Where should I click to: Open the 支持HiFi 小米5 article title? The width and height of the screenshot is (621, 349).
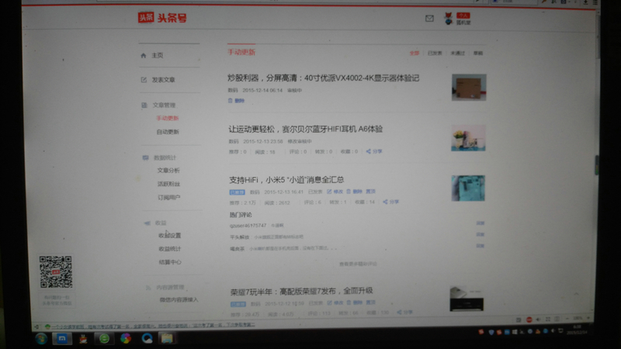286,180
